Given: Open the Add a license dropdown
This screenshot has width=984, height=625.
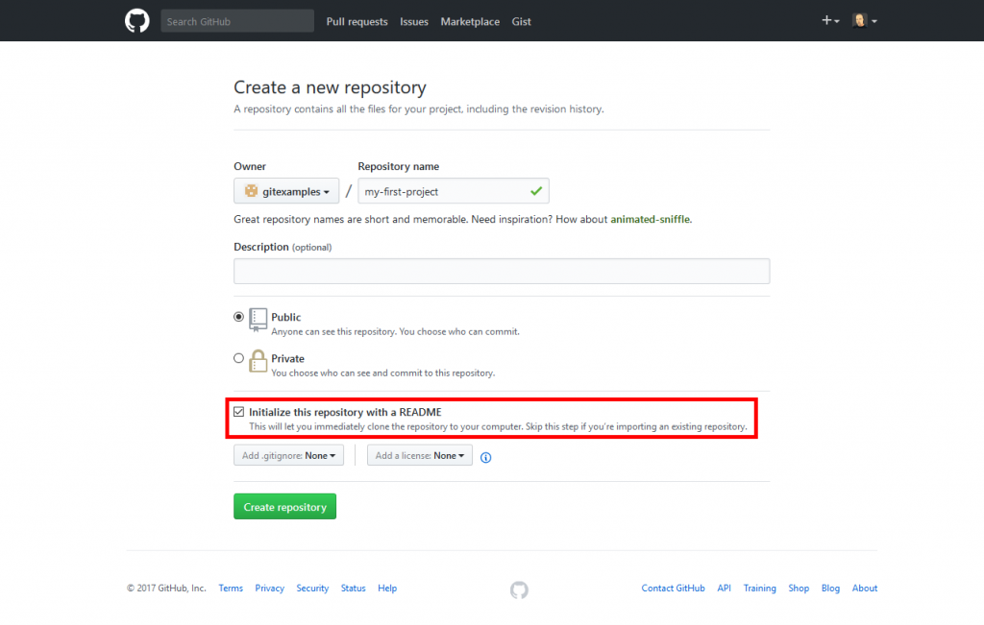Looking at the screenshot, I should click(420, 454).
